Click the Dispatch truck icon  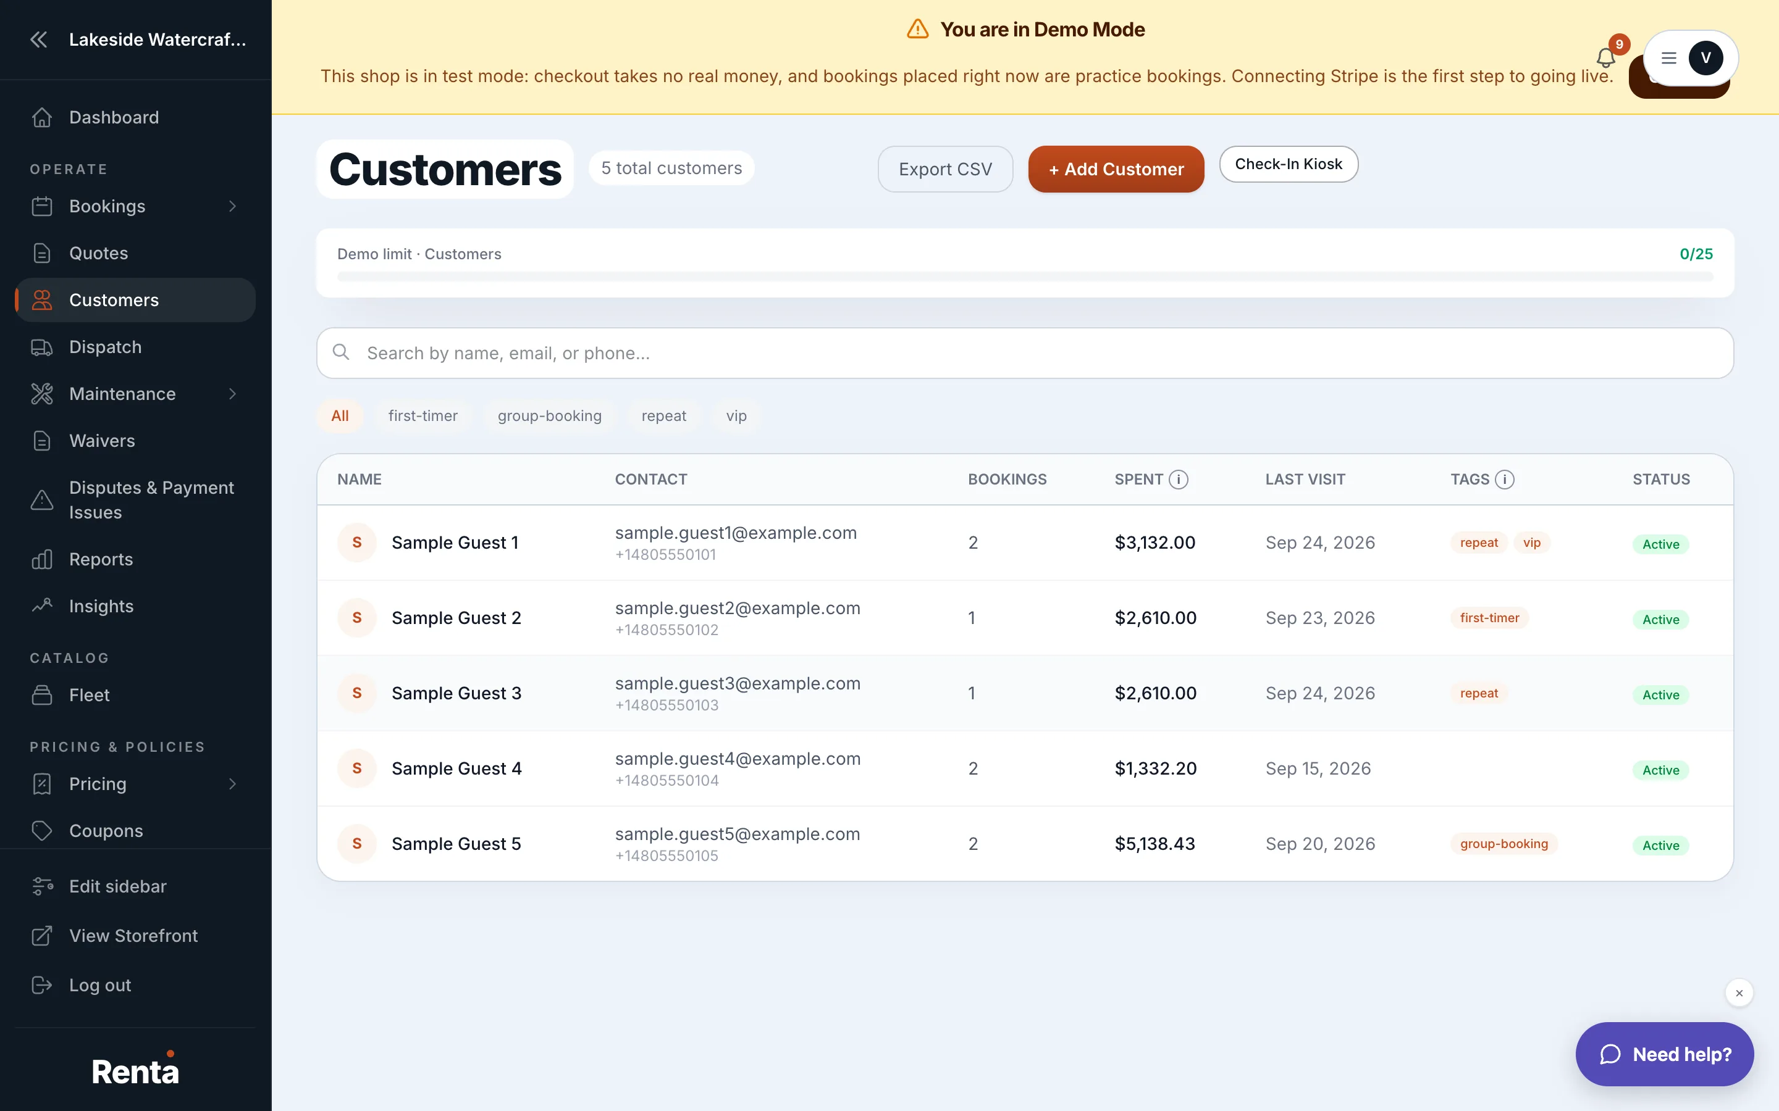pos(42,347)
